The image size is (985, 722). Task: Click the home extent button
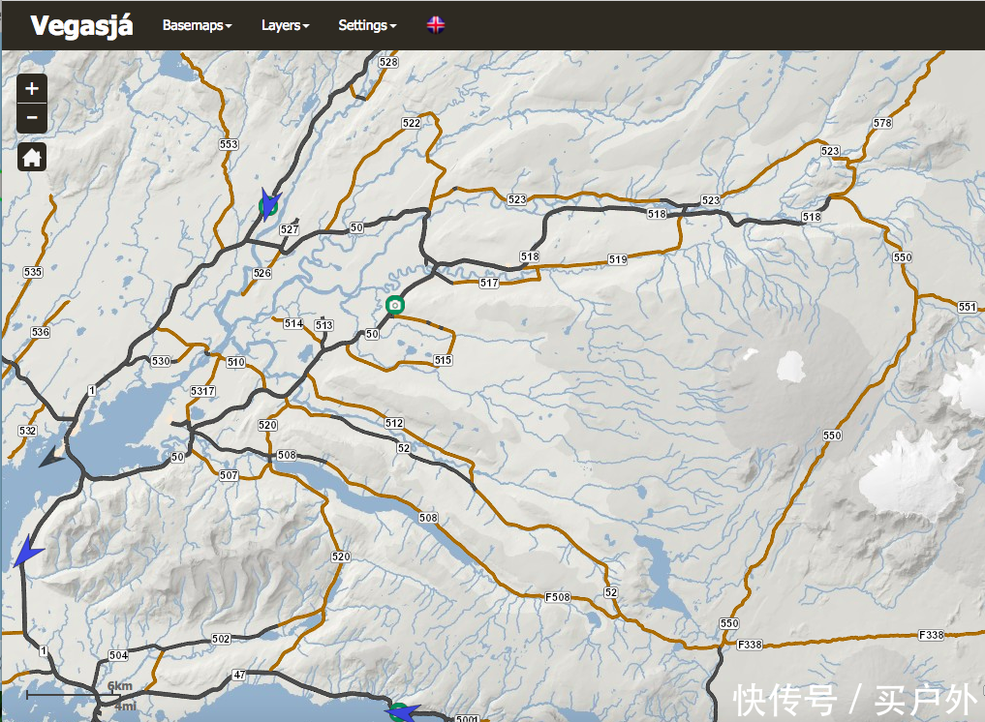(32, 157)
